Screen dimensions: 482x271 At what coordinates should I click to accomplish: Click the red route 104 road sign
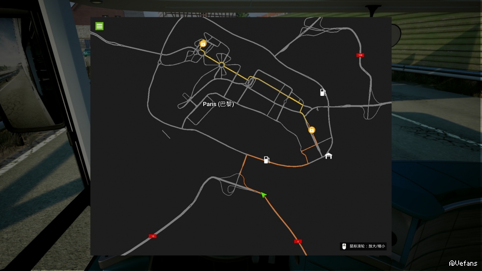(360, 55)
